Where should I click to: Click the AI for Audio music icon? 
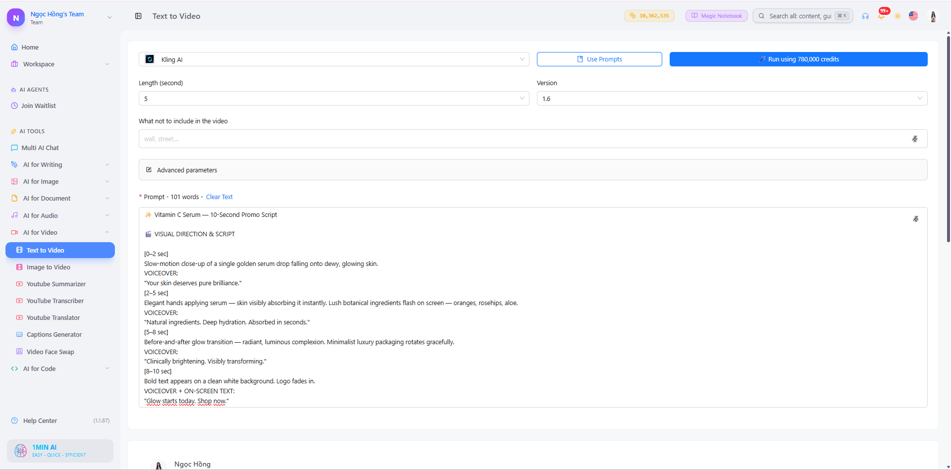coord(14,215)
